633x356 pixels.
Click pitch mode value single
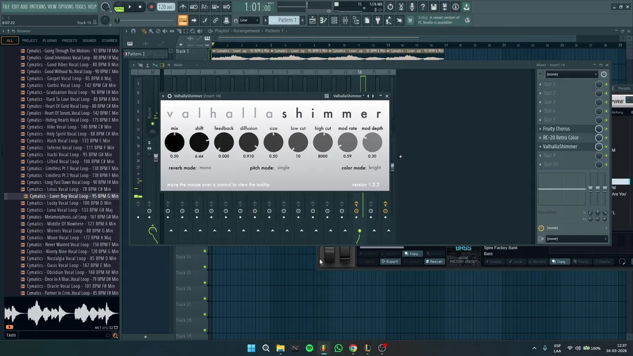(283, 168)
